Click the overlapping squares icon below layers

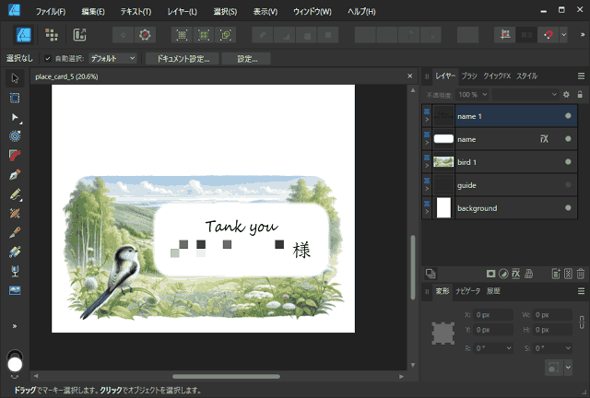pos(431,274)
